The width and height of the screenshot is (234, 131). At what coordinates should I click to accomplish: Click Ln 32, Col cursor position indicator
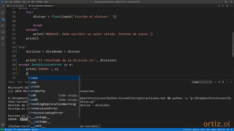(x=187, y=130)
